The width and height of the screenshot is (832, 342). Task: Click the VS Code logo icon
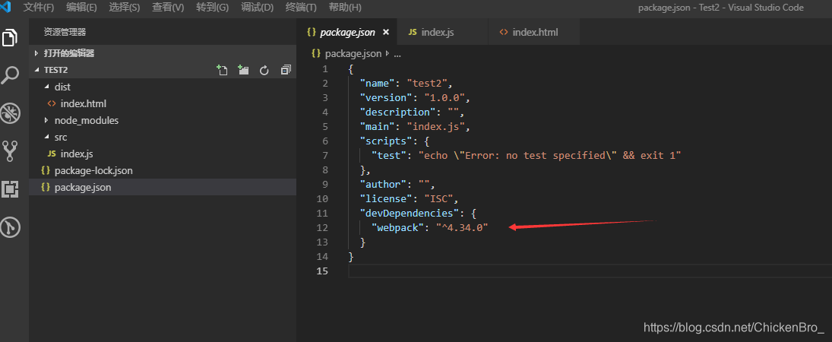click(x=6, y=7)
